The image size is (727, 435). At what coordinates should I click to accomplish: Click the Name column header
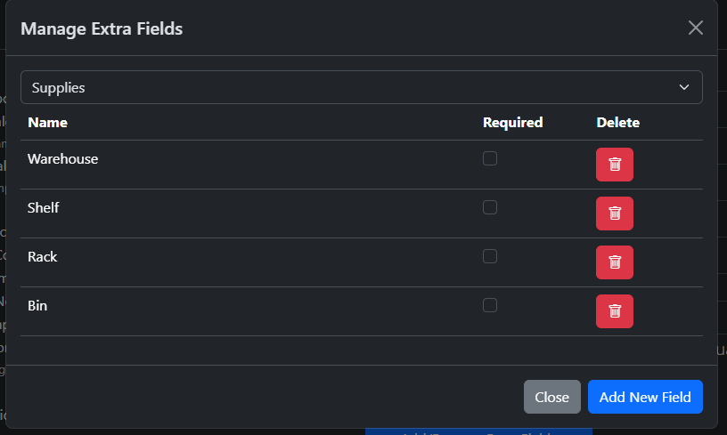tap(47, 122)
